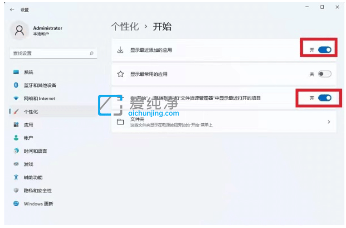Click the search magnifier icon
The width and height of the screenshot is (346, 228).
[x=92, y=53]
